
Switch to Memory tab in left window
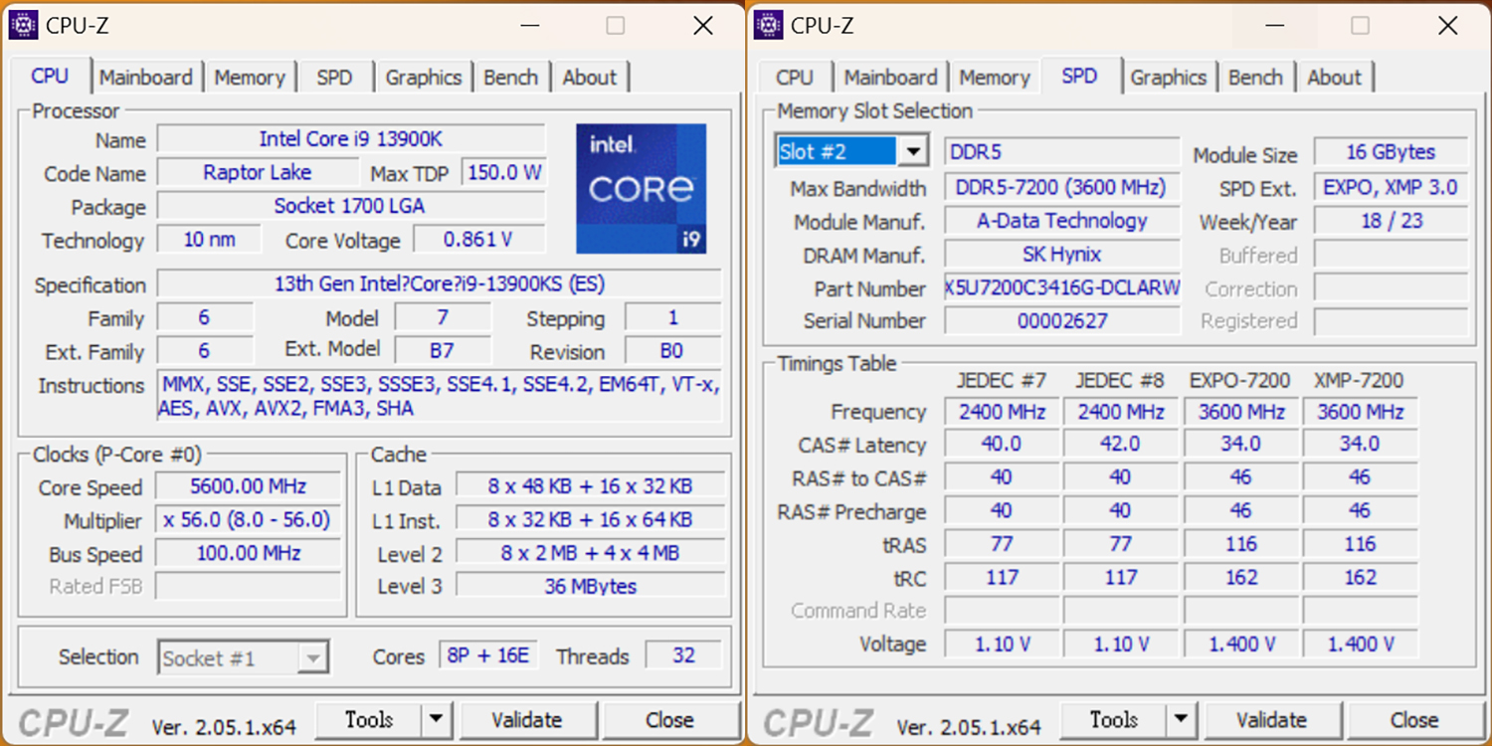[x=250, y=77]
